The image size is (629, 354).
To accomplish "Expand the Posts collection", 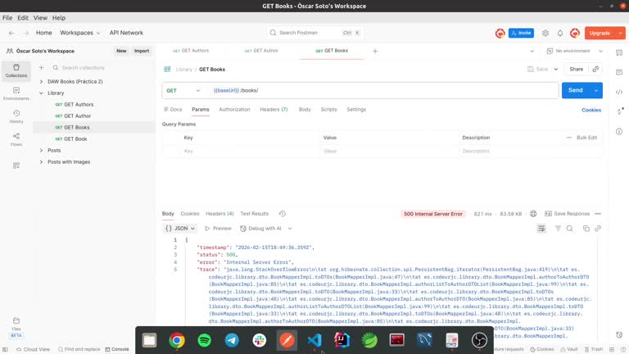I will pos(41,151).
